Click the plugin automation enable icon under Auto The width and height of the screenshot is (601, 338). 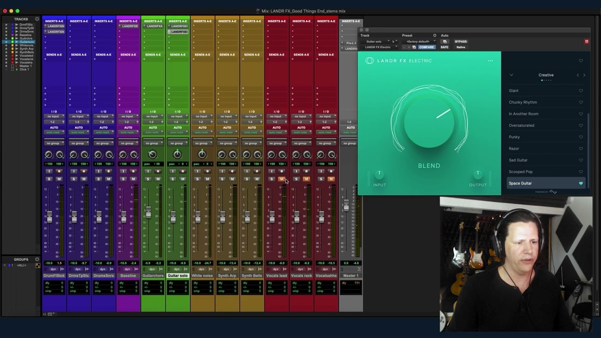[445, 41]
